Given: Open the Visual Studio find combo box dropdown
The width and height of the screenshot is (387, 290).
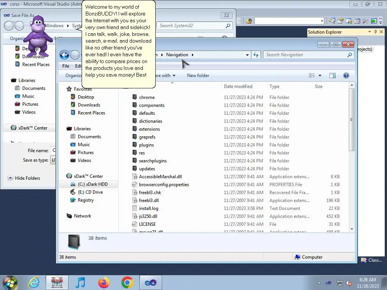Looking at the screenshot, I should click(x=322, y=21).
